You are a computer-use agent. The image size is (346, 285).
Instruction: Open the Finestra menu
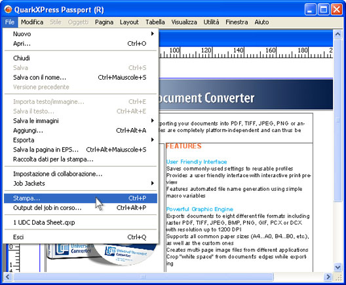[x=237, y=22]
